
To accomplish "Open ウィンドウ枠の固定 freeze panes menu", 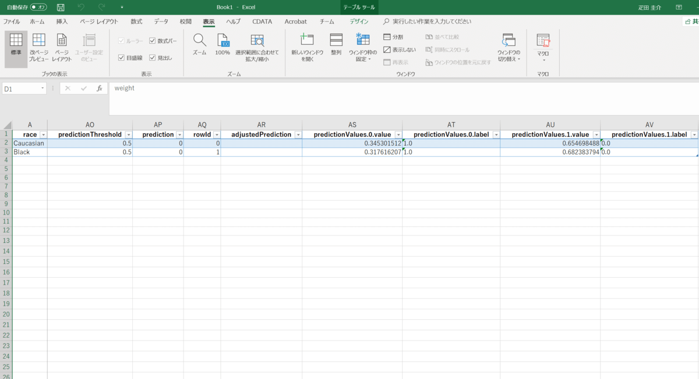I will coord(363,48).
